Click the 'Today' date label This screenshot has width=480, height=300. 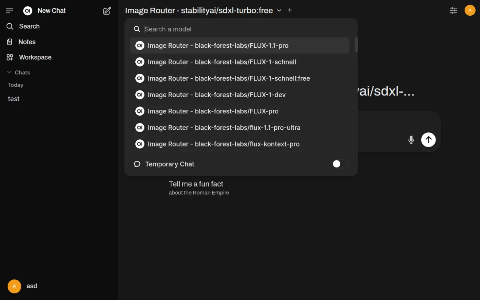(x=15, y=85)
